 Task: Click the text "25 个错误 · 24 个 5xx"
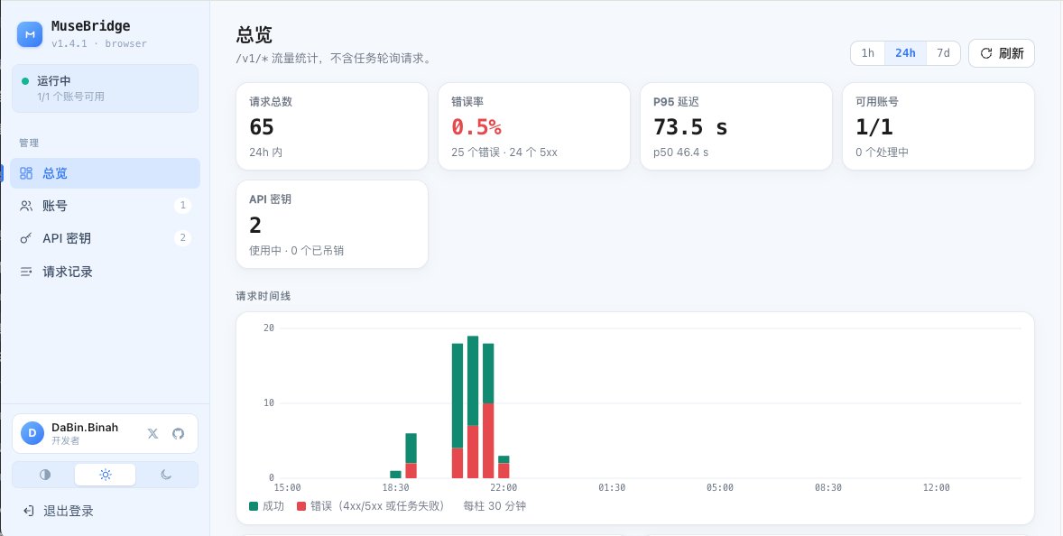504,152
